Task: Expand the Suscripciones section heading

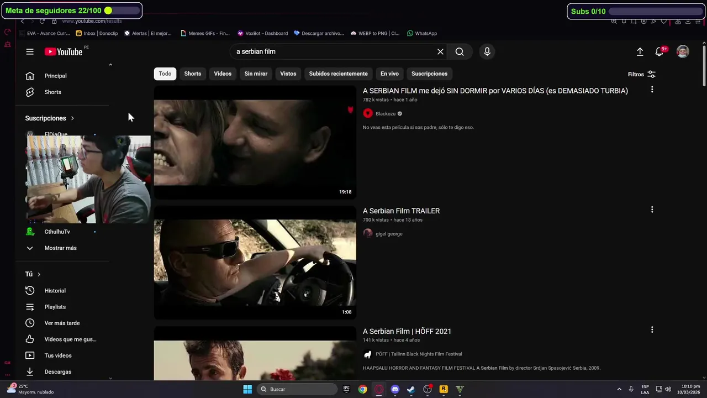Action: (50, 118)
